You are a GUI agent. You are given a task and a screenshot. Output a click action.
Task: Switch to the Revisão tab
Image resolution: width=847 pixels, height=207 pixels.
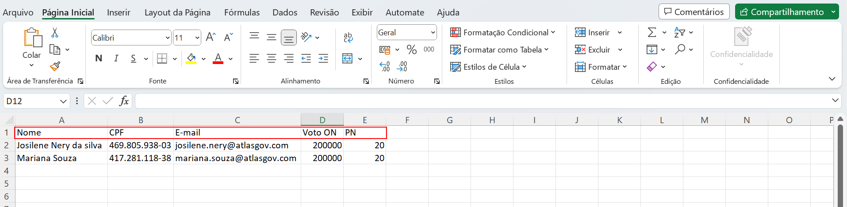point(325,12)
